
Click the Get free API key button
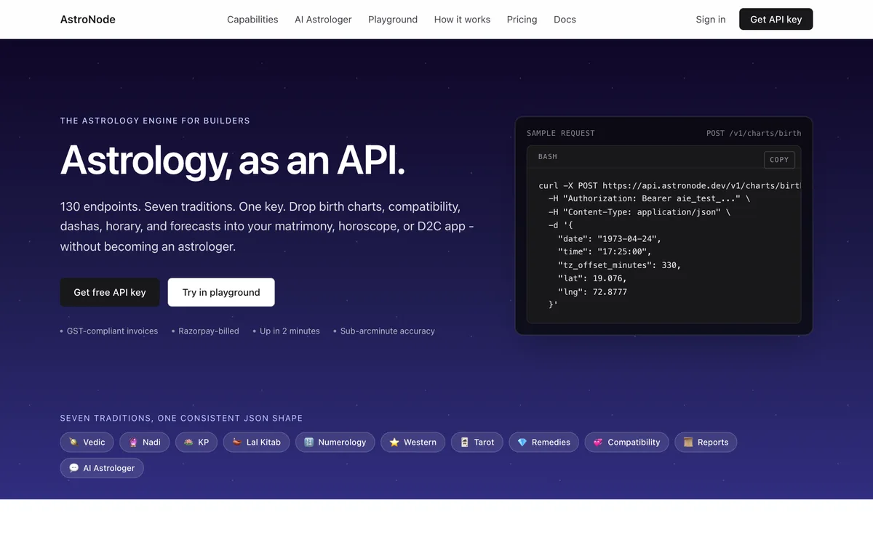click(110, 292)
